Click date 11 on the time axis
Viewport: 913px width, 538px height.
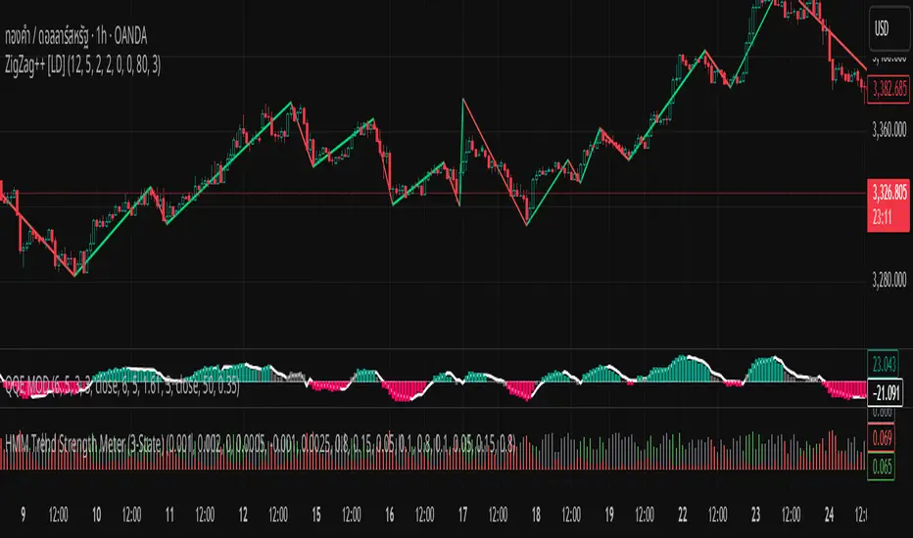(169, 515)
